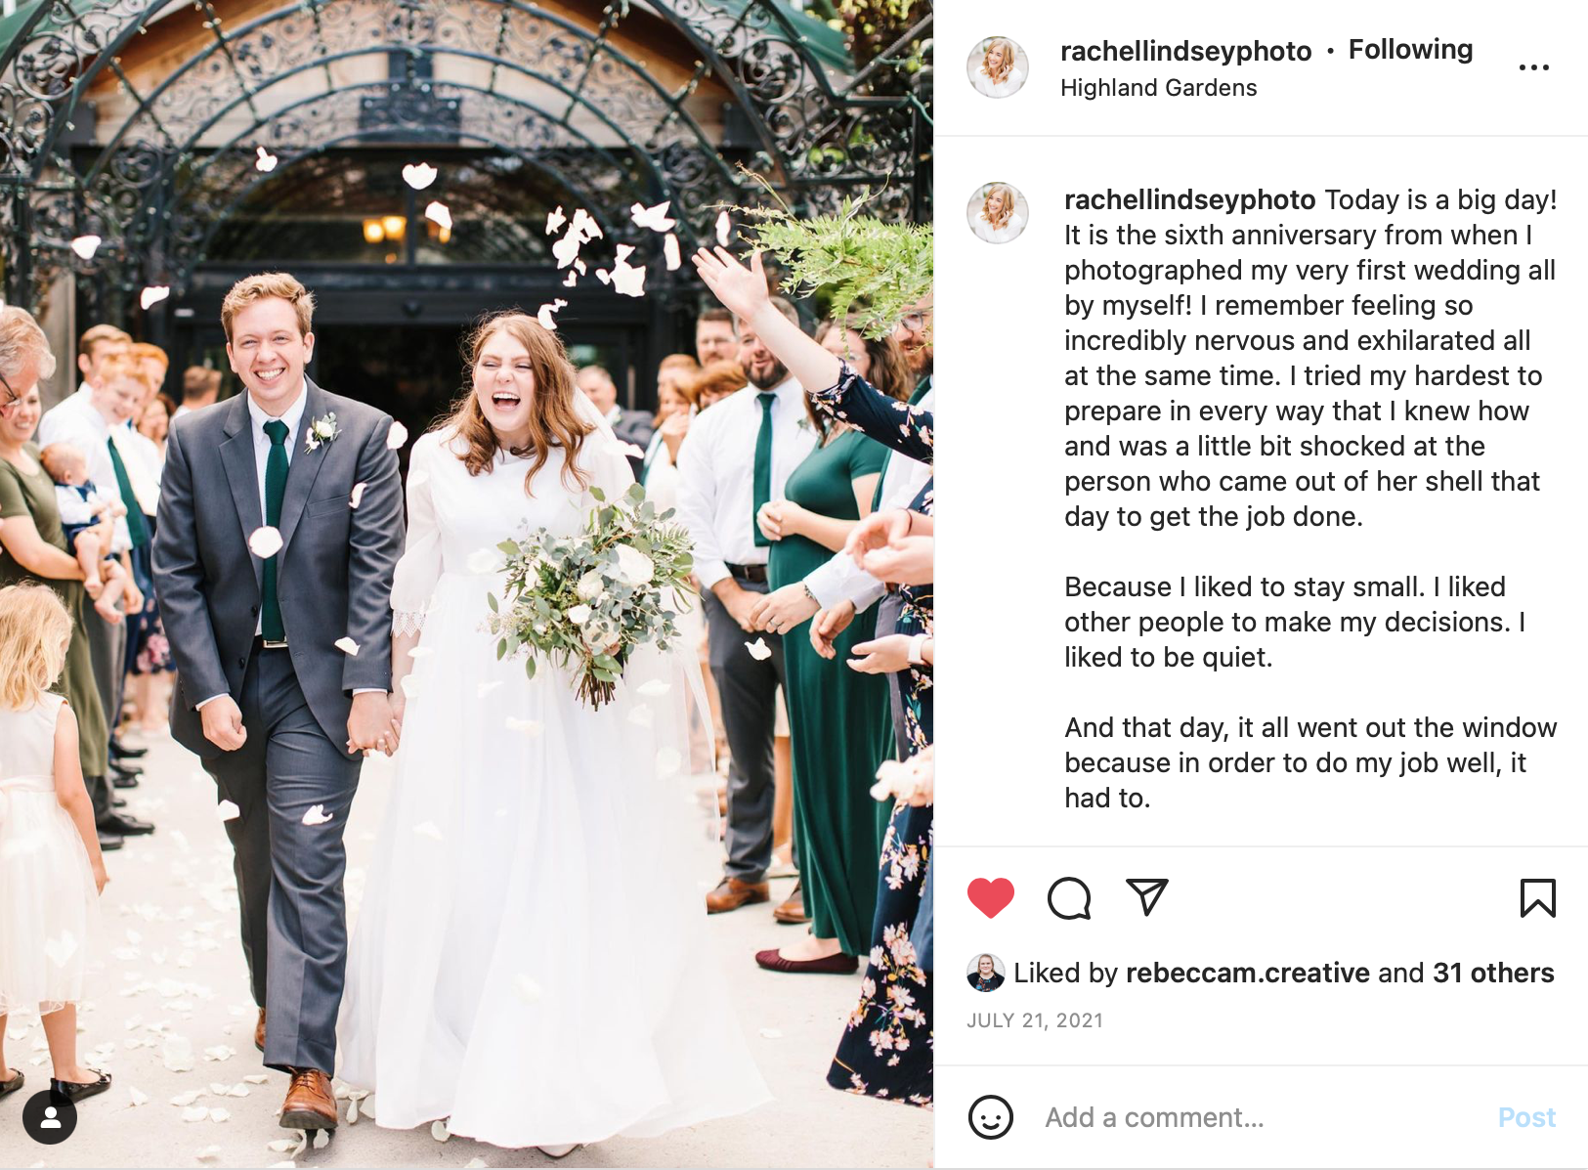Focus the Add a comment field
The height and width of the screenshot is (1170, 1588).
point(1261,1117)
